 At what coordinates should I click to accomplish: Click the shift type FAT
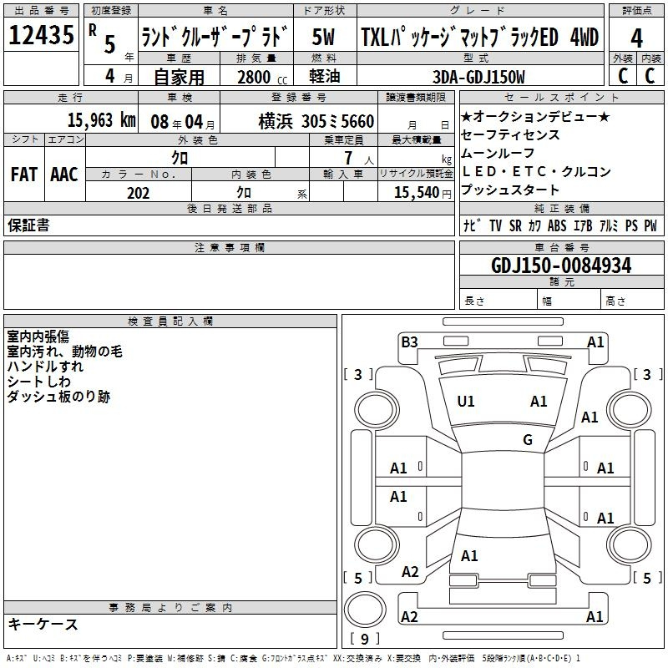point(24,175)
